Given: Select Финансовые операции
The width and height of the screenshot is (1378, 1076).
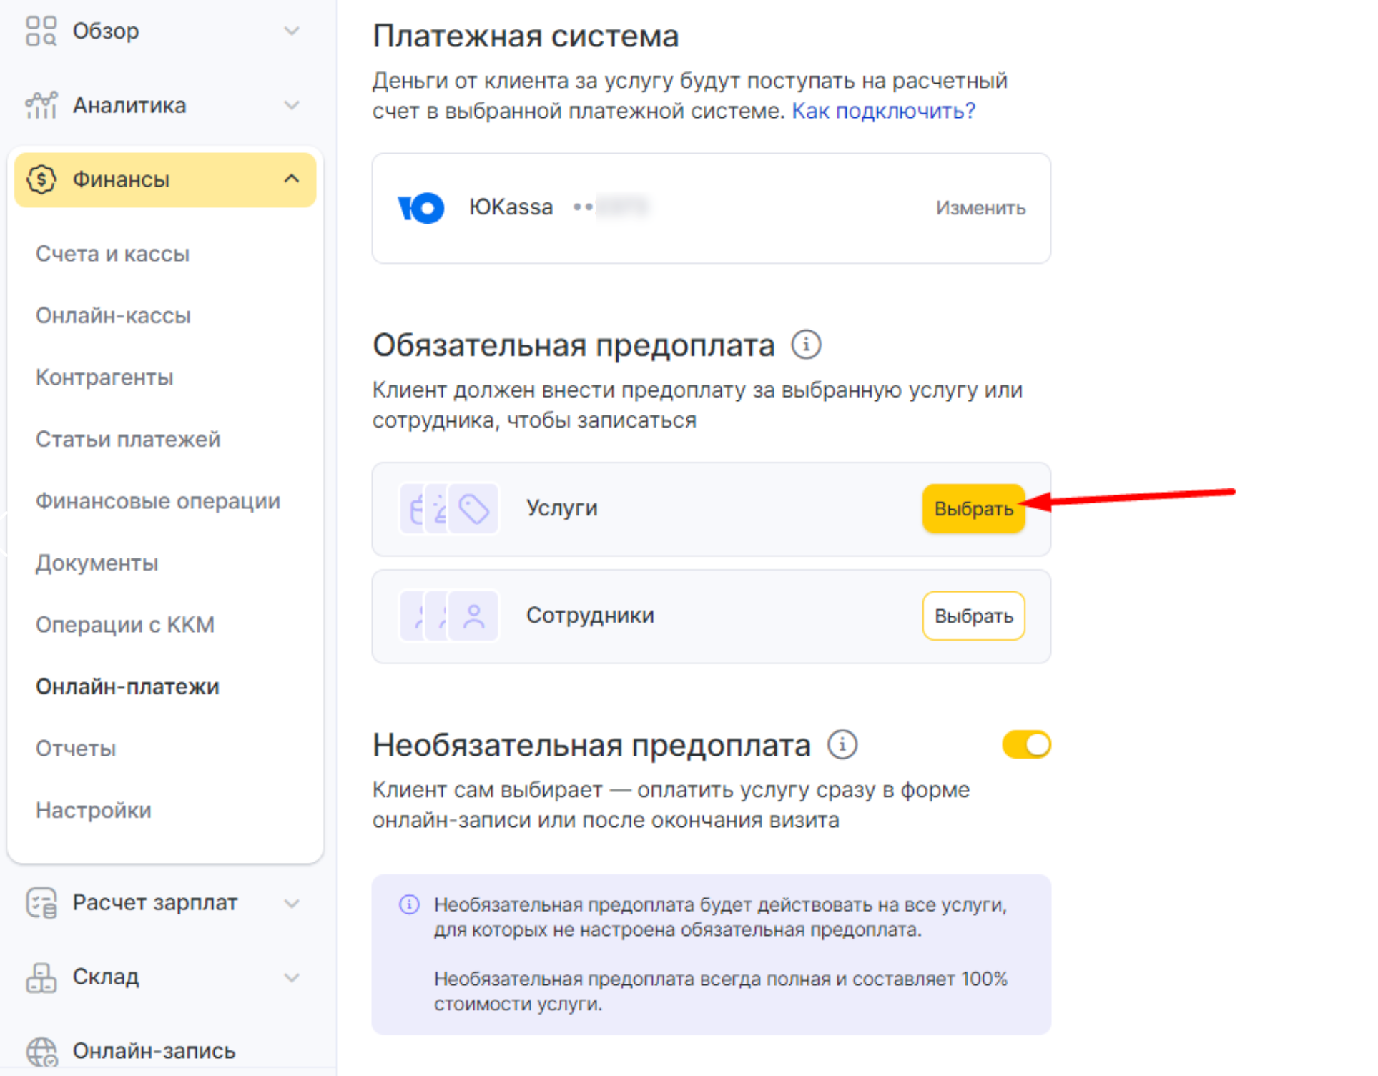Looking at the screenshot, I should [158, 501].
